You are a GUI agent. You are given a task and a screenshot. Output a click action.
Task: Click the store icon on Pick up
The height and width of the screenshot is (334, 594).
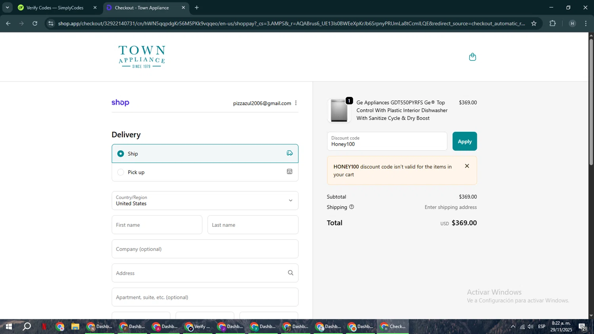pyautogui.click(x=289, y=172)
